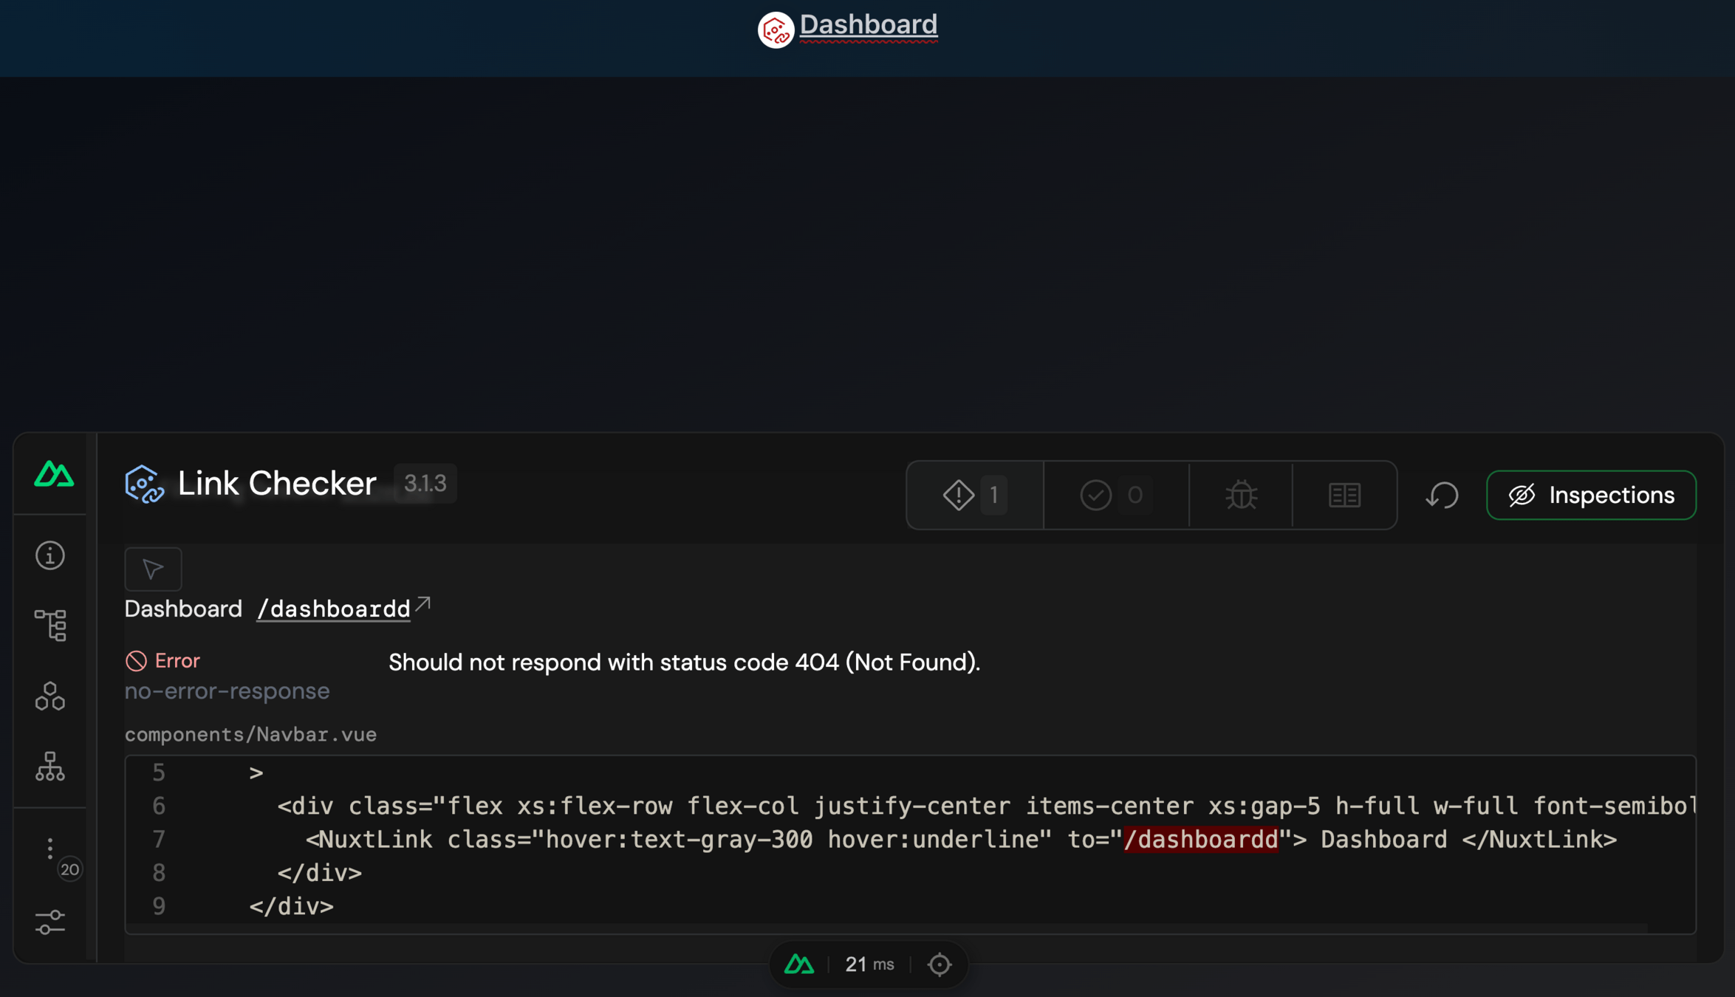
Task: Open the Overview info tab icon
Action: click(x=50, y=555)
